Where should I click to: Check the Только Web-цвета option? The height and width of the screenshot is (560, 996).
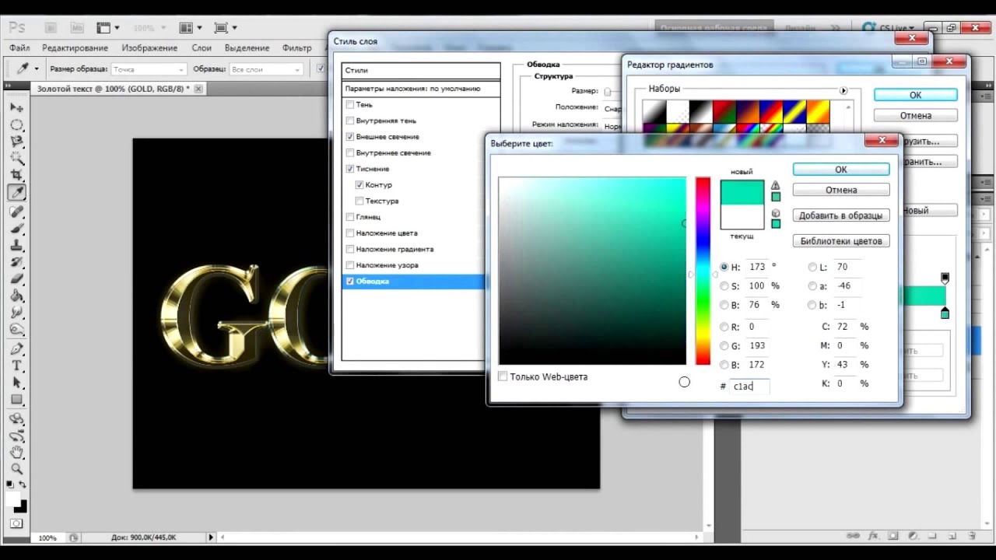503,376
